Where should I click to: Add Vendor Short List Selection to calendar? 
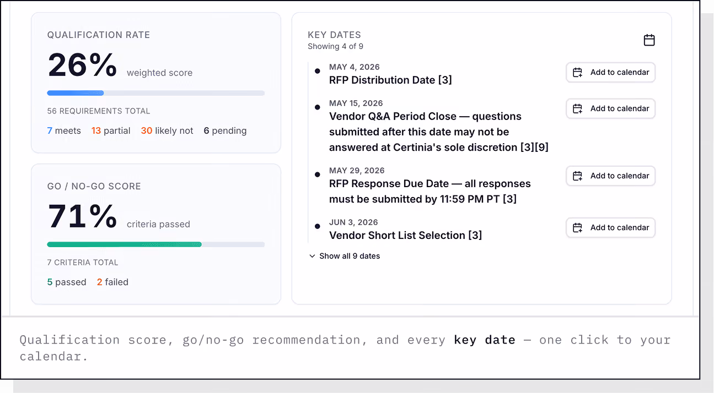pyautogui.click(x=610, y=227)
